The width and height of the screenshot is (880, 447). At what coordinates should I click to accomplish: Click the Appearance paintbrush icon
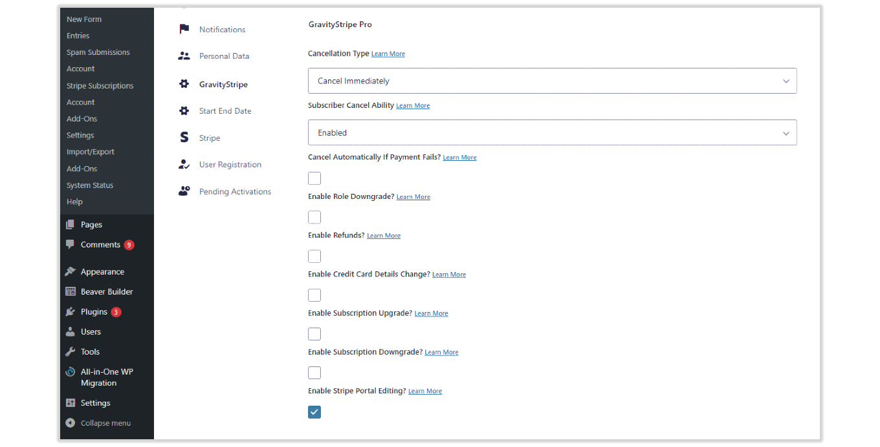pyautogui.click(x=71, y=272)
